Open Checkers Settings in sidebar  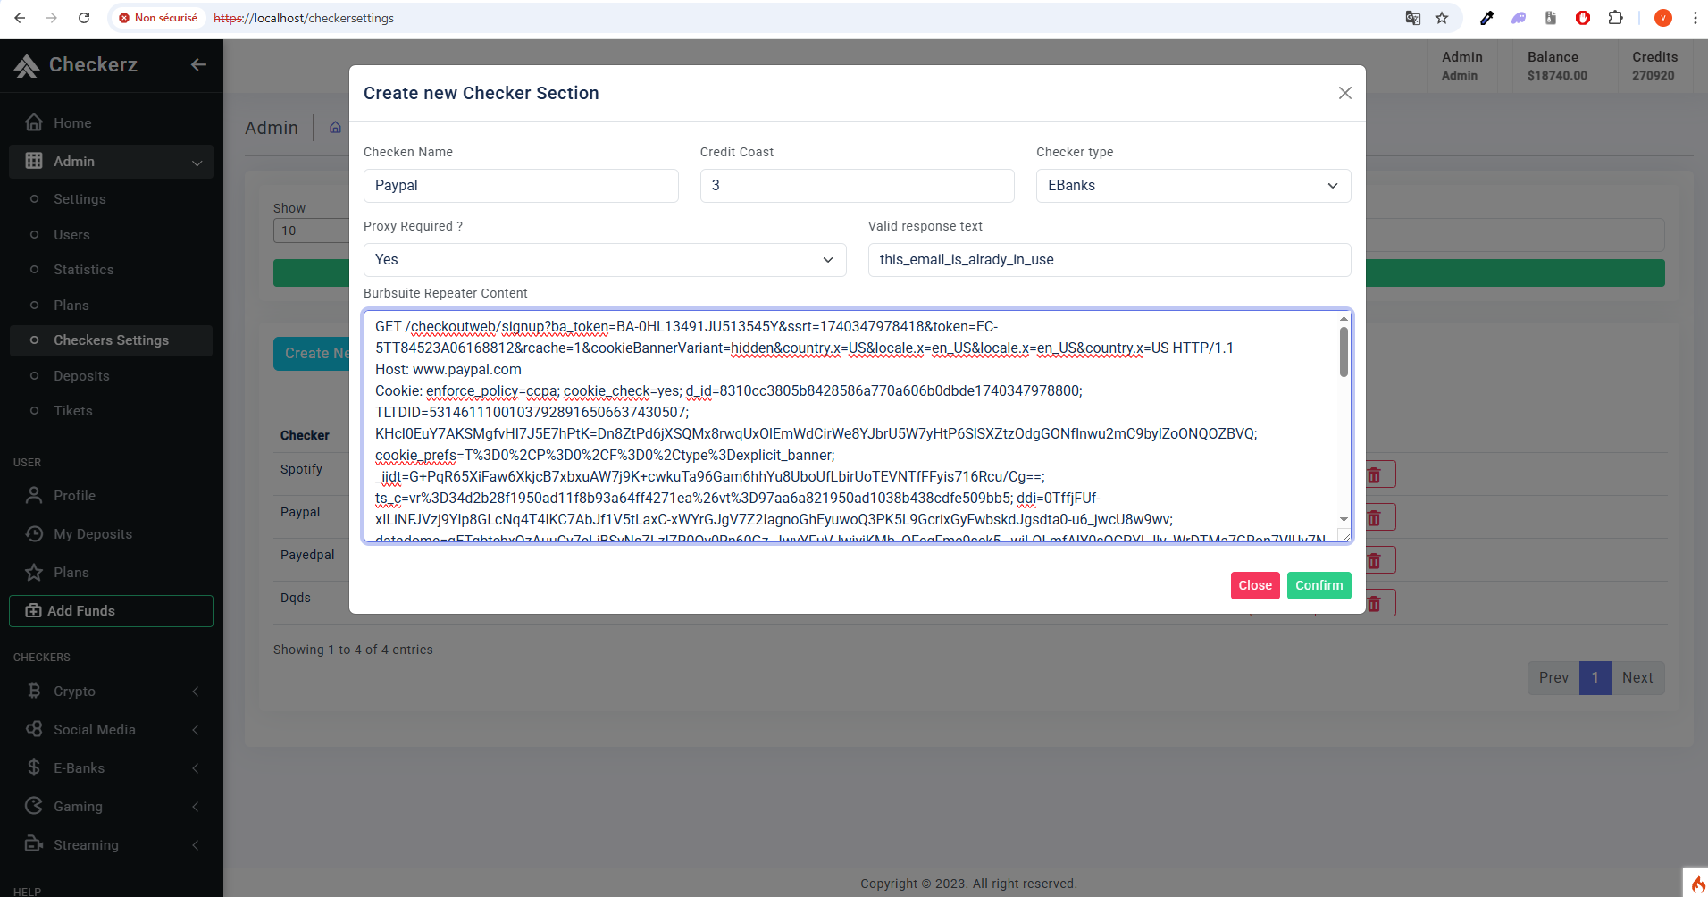[111, 340]
